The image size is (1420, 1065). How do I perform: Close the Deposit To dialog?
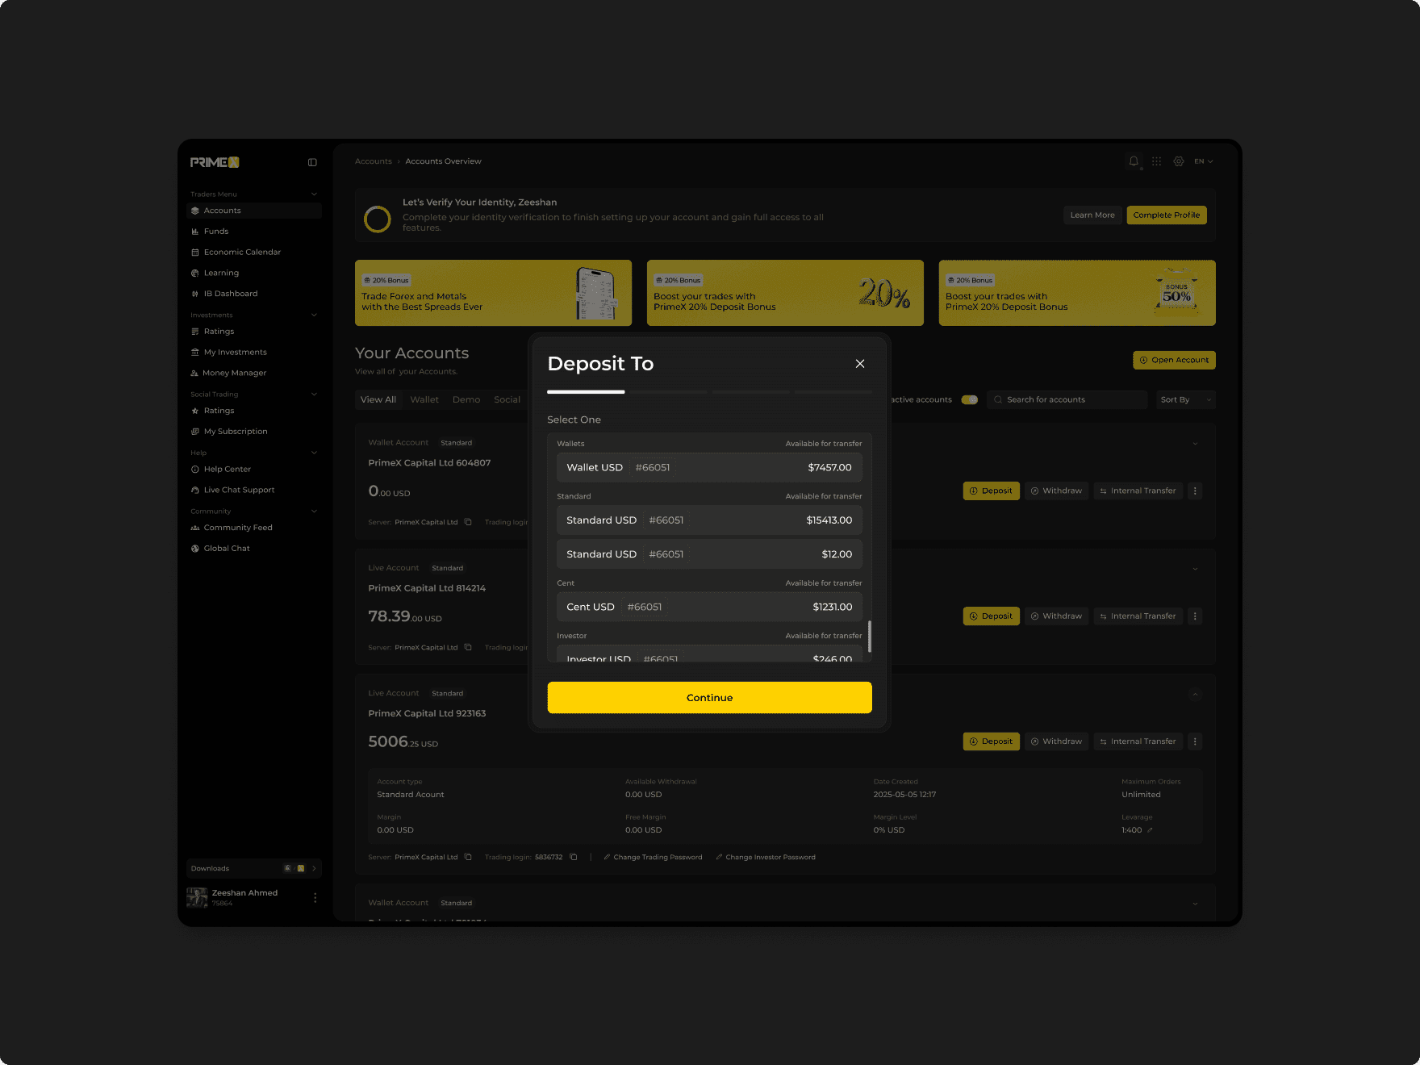[860, 364]
